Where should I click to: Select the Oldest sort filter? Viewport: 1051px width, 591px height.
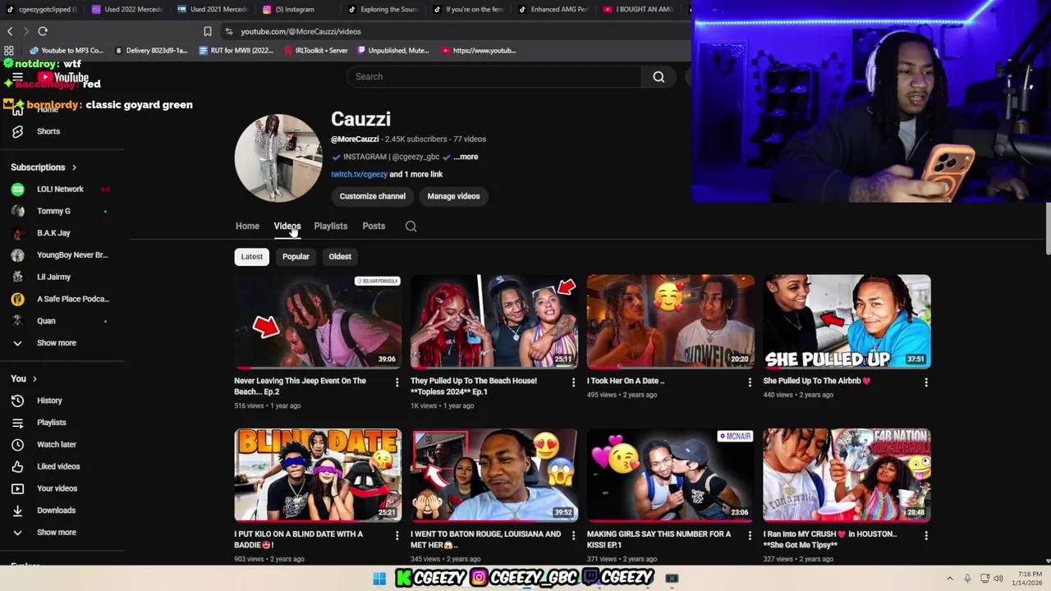pyautogui.click(x=340, y=256)
